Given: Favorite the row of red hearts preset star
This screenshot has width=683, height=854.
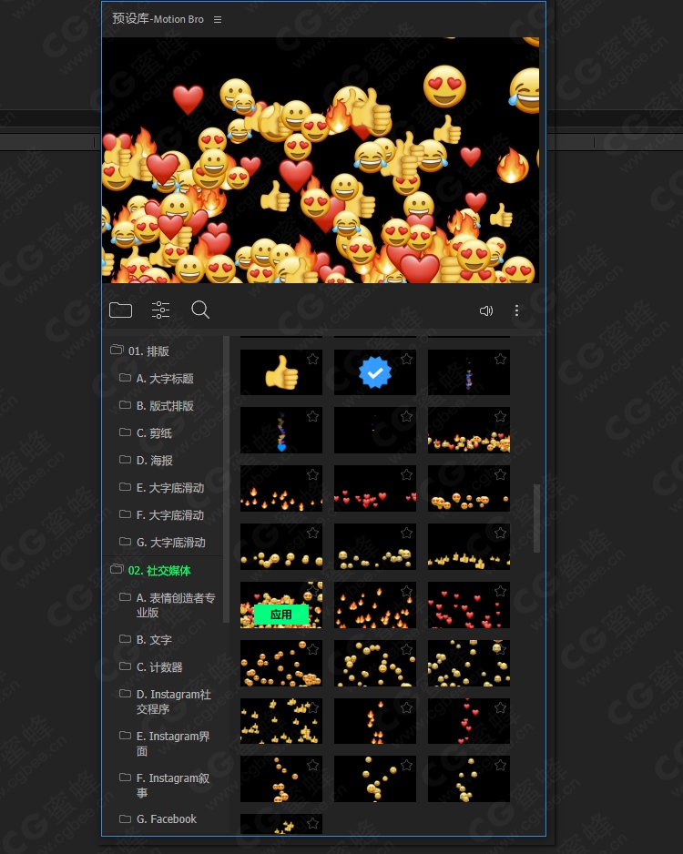Looking at the screenshot, I should point(406,475).
